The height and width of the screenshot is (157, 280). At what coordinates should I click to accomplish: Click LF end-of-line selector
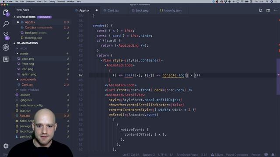(171, 155)
